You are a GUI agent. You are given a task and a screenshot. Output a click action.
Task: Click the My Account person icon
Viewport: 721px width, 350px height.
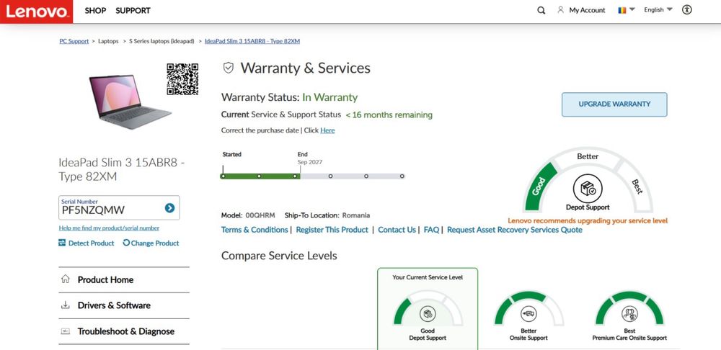560,9
